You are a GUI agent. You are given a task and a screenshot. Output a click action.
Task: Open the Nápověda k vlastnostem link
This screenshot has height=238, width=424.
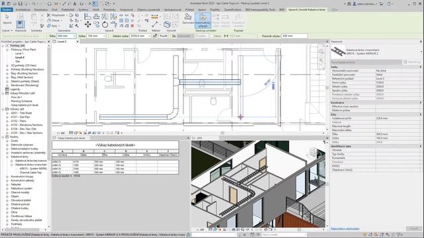[344, 229]
